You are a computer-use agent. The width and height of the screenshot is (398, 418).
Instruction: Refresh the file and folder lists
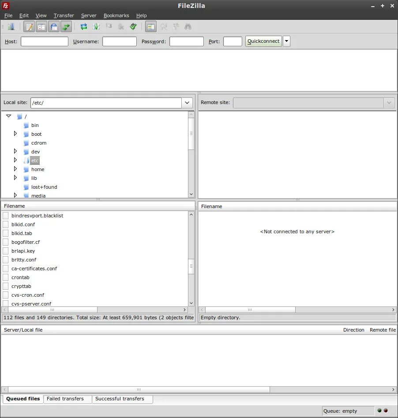[x=84, y=26]
